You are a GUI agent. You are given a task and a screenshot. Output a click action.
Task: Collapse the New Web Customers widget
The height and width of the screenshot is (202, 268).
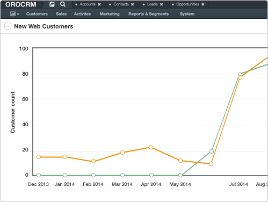coord(8,26)
